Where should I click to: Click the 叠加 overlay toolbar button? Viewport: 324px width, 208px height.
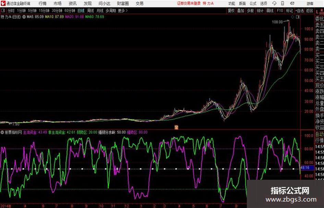(x=241, y=11)
